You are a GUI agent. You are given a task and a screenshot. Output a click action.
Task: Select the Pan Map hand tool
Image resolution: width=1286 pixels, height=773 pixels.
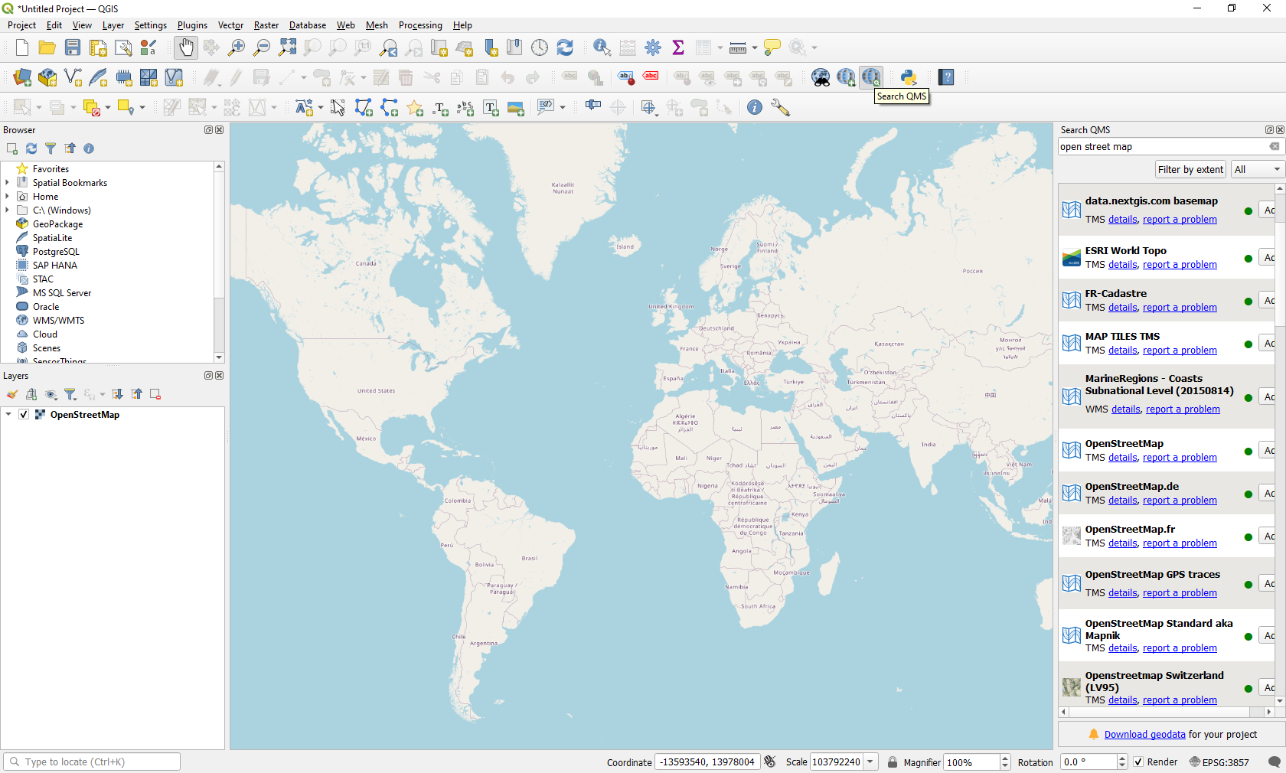click(x=186, y=47)
